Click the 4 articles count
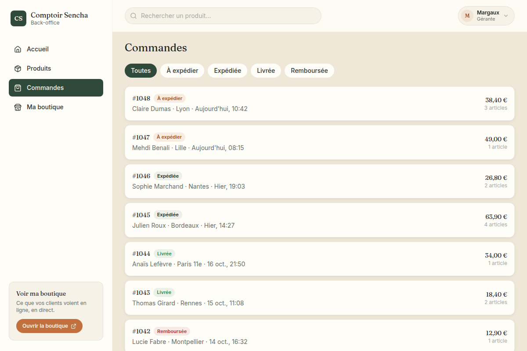 pyautogui.click(x=496, y=225)
